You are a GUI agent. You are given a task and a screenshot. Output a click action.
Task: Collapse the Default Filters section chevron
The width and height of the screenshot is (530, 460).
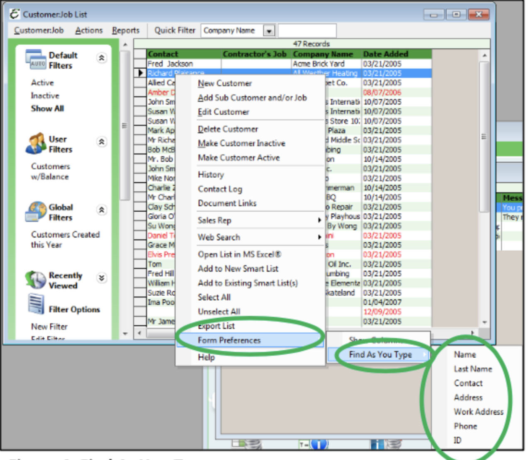102,58
